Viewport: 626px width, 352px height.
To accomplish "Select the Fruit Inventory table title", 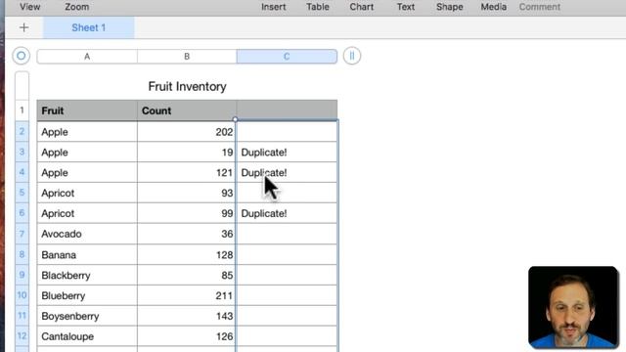I will (x=187, y=86).
